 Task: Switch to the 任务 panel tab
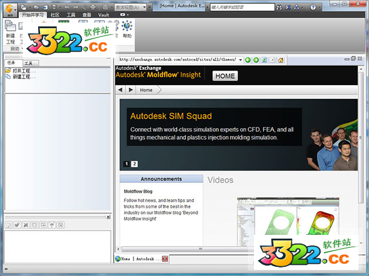click(x=14, y=63)
